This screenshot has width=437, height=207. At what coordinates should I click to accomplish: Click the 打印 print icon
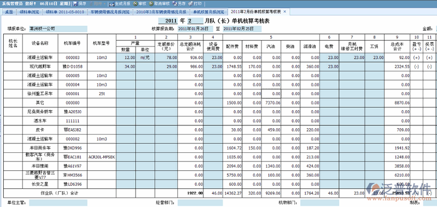(x=191, y=4)
